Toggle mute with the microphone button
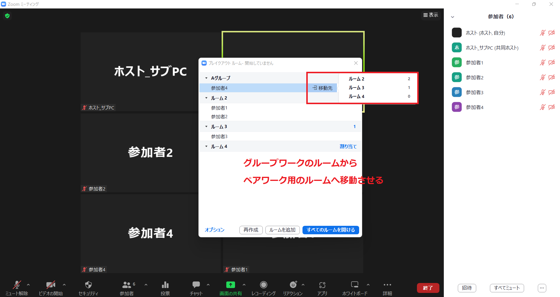The height and width of the screenshot is (297, 560). [17, 285]
